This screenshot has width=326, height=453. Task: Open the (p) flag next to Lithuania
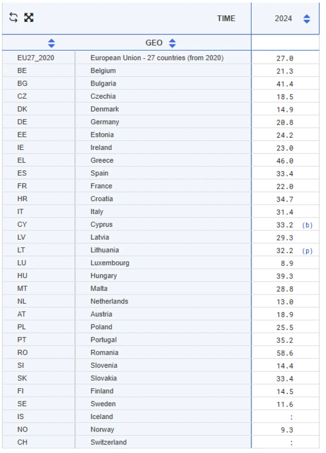pyautogui.click(x=307, y=251)
